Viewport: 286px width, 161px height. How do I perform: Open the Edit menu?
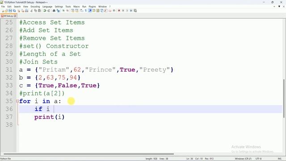(x=9, y=7)
